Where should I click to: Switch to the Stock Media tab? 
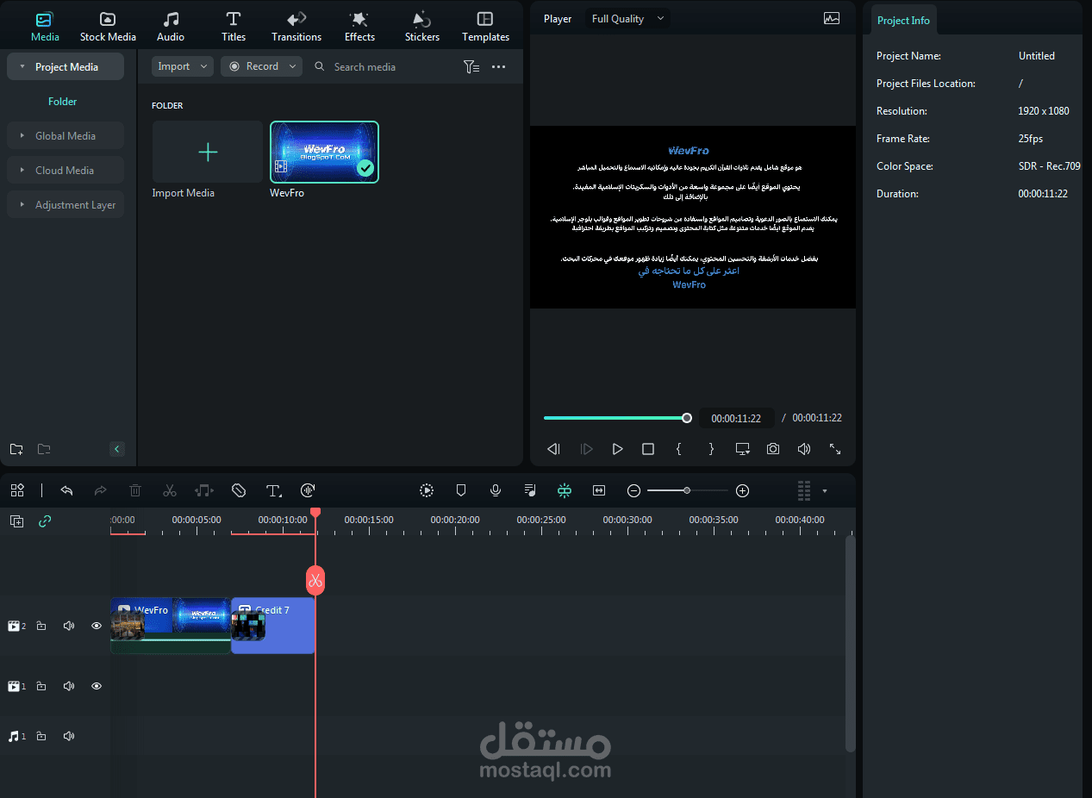point(108,27)
